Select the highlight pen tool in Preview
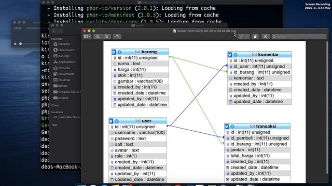The height and width of the screenshot is (186, 332). pos(241,37)
